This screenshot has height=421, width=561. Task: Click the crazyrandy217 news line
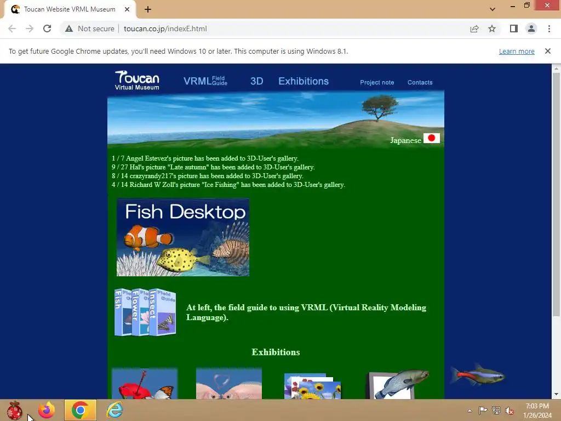point(207,176)
